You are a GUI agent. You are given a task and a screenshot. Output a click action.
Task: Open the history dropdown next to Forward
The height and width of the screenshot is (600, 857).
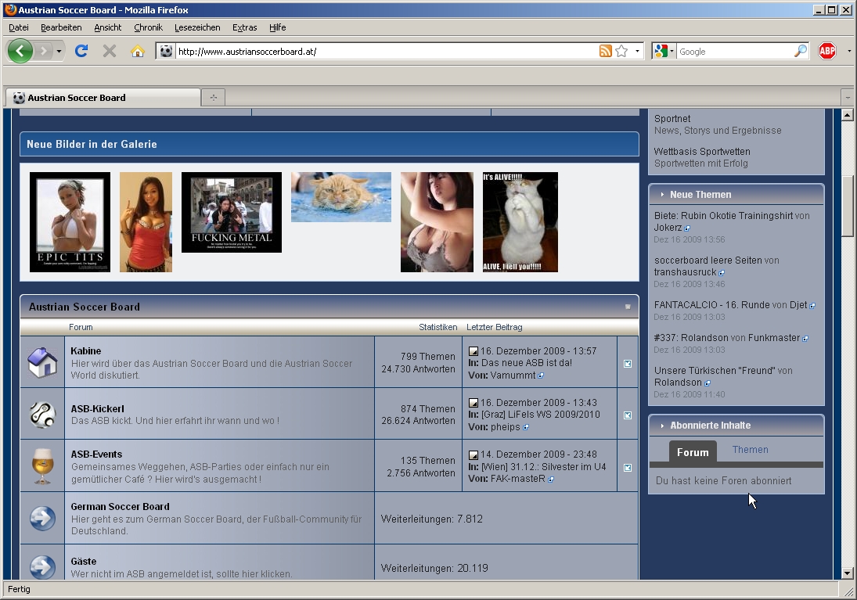(x=58, y=52)
